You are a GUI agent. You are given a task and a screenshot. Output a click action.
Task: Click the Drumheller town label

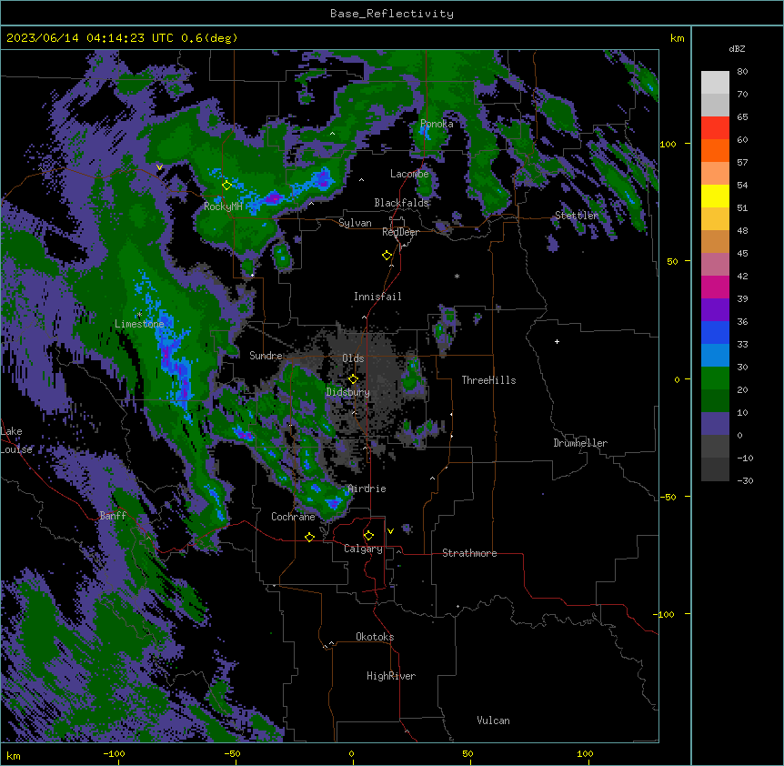coord(580,443)
